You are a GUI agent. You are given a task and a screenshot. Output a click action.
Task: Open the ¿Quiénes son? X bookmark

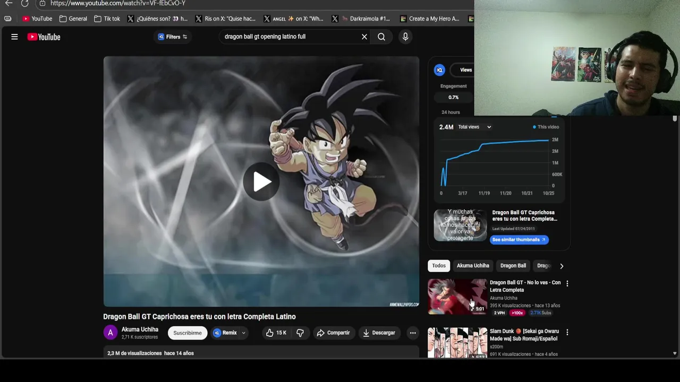pos(157,19)
